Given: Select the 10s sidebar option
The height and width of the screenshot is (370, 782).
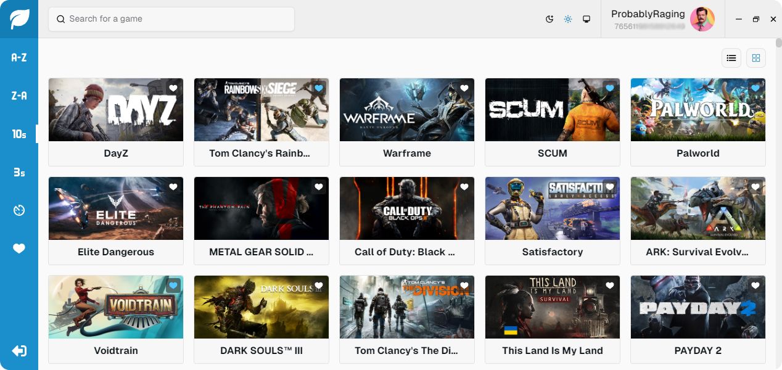Looking at the screenshot, I should pyautogui.click(x=19, y=134).
